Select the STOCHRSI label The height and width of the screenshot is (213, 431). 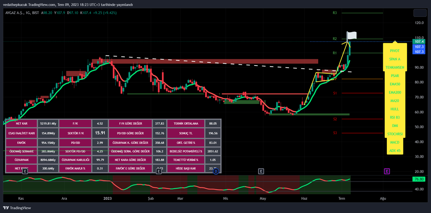coord(395,134)
